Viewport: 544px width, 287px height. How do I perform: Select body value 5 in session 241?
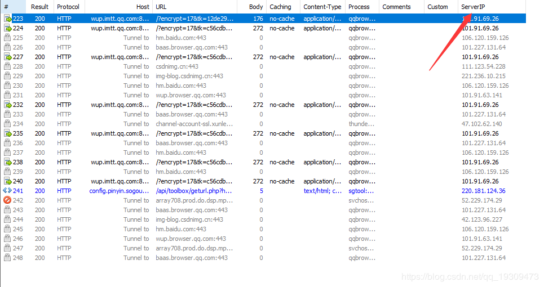point(261,191)
